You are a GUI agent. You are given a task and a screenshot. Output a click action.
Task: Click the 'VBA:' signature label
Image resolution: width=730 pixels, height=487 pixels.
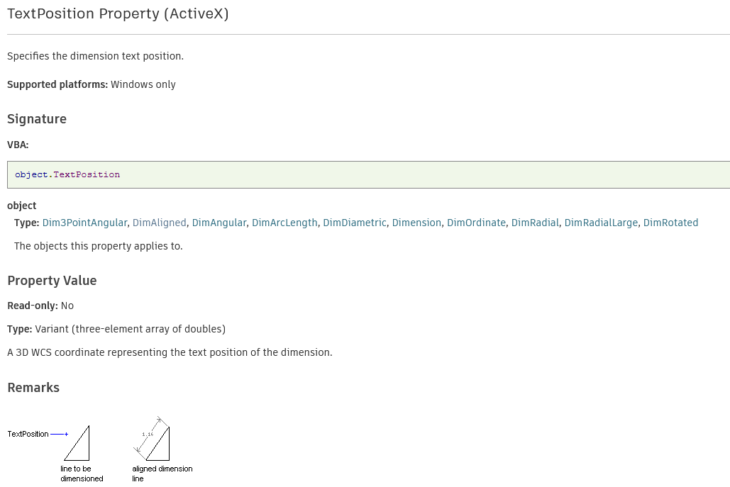(18, 145)
